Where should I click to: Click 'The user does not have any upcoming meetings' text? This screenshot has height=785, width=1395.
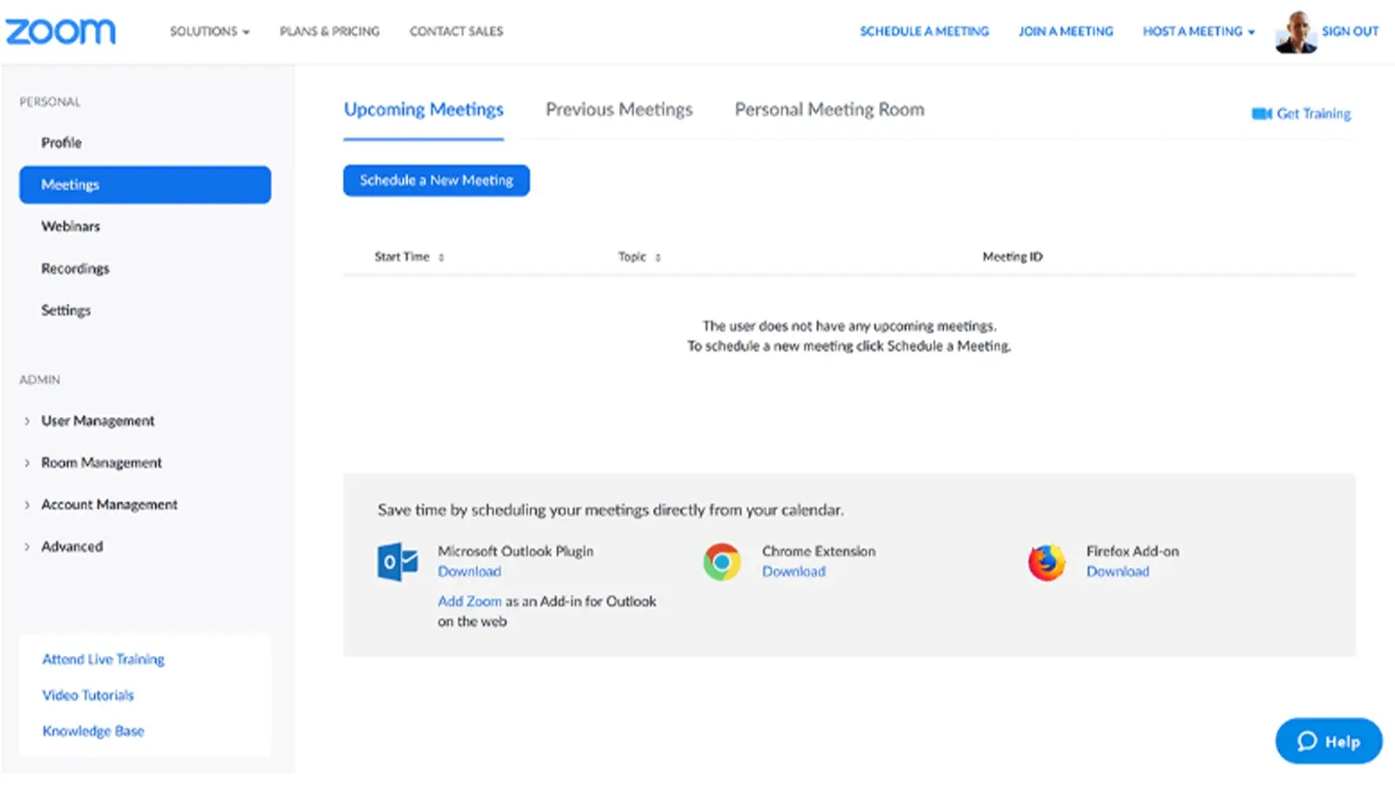(x=849, y=325)
